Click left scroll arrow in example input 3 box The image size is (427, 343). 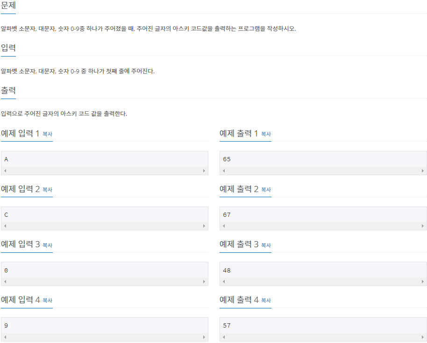(x=5, y=281)
